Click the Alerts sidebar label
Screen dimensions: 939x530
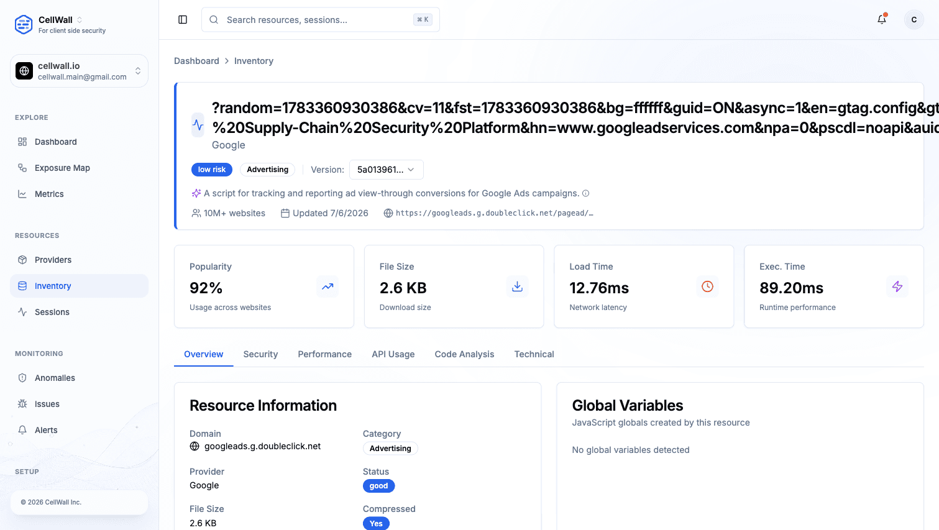click(x=46, y=430)
